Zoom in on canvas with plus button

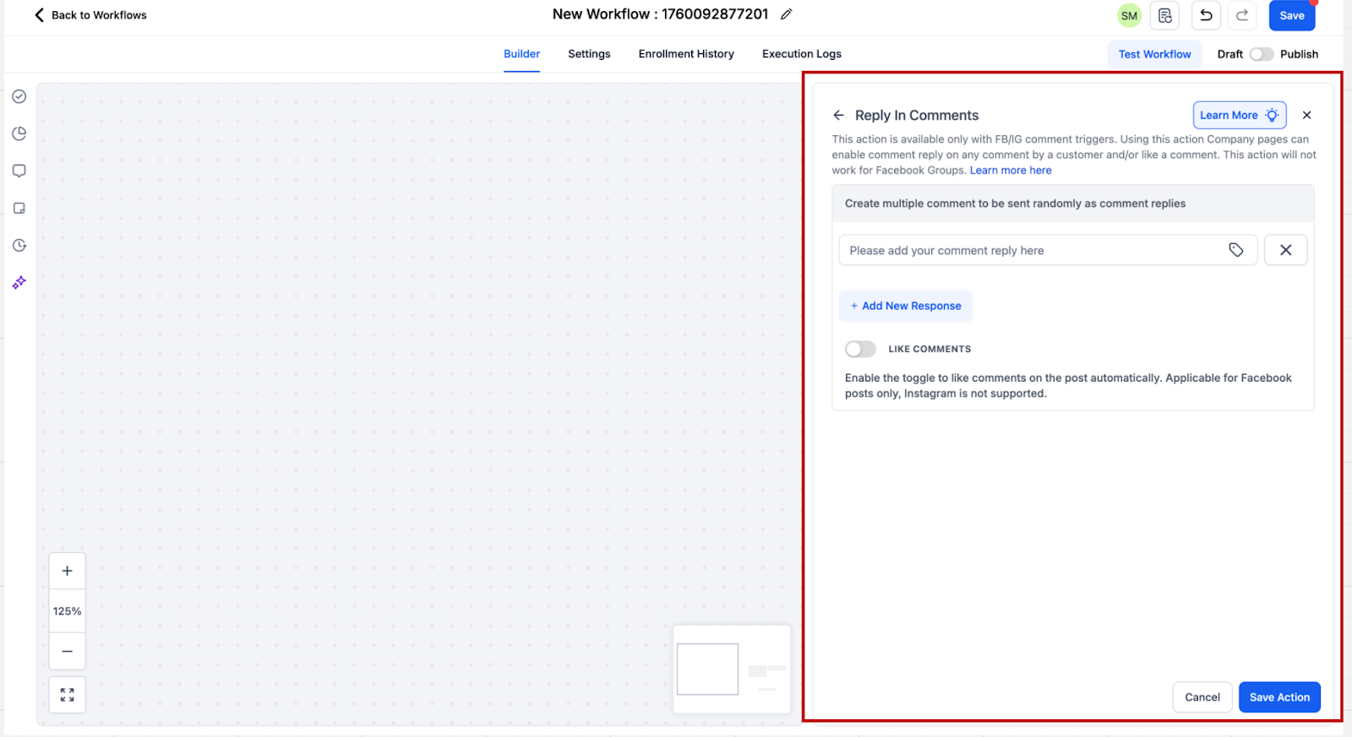click(x=68, y=571)
